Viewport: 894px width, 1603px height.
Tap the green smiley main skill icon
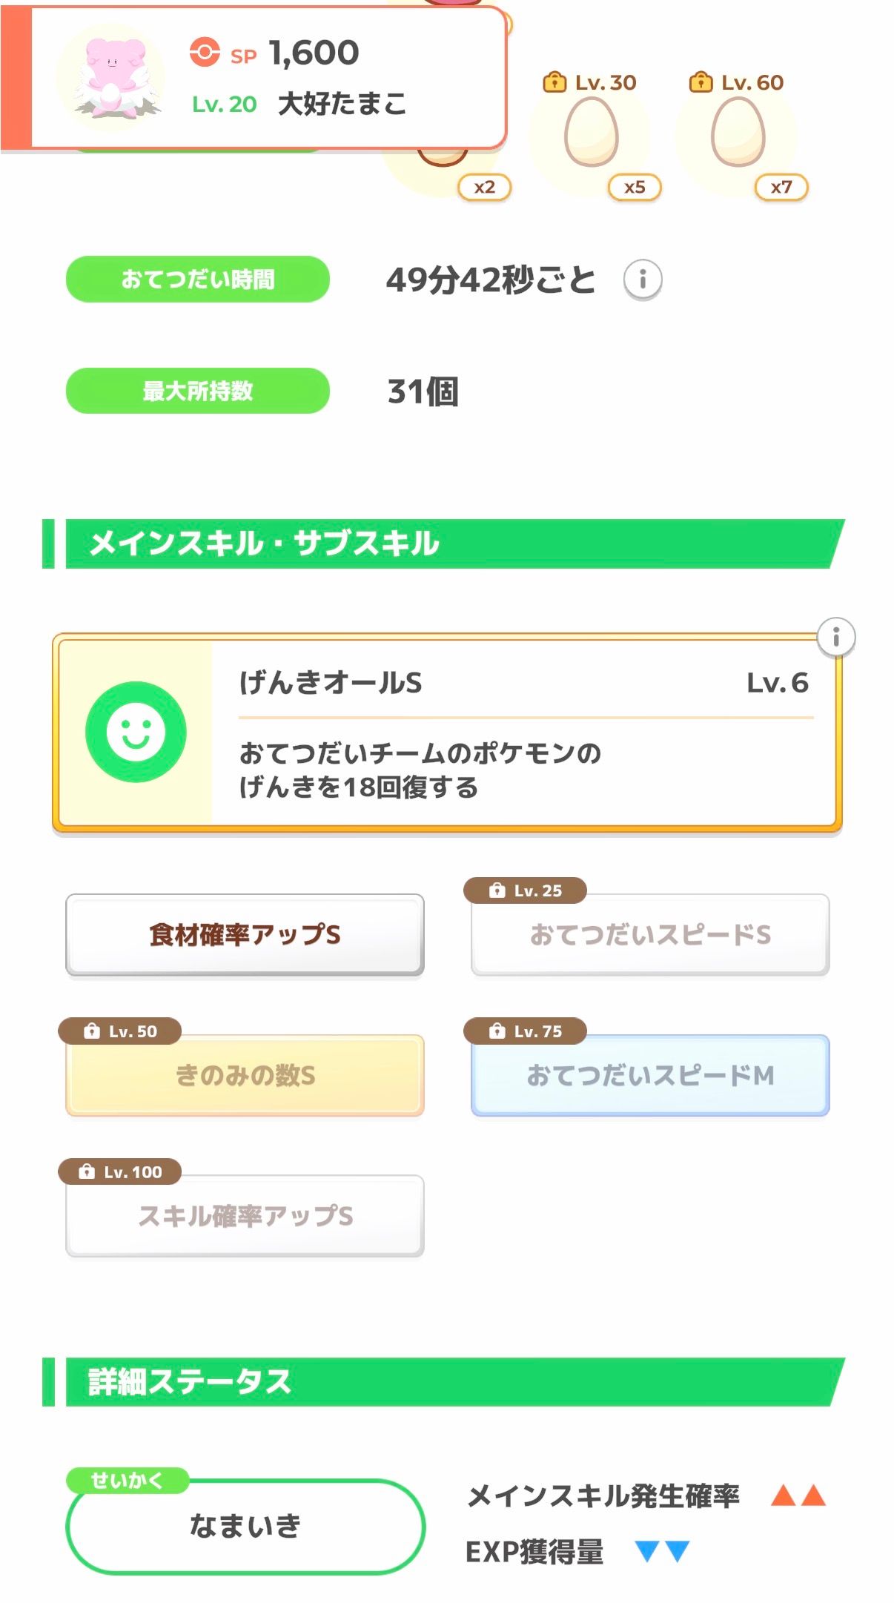(x=136, y=732)
